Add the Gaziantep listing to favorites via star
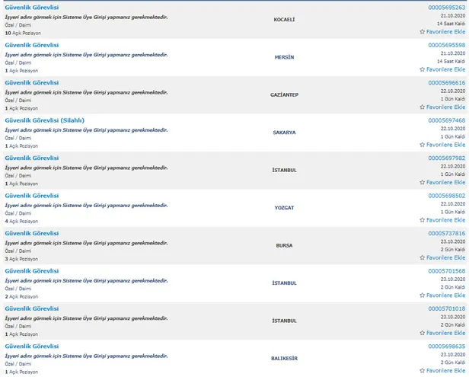 point(423,107)
